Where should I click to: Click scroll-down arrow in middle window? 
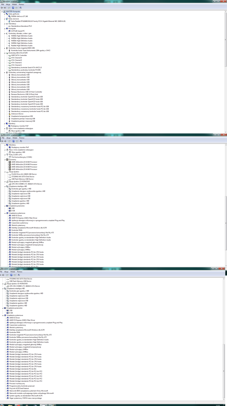click(x=225, y=265)
